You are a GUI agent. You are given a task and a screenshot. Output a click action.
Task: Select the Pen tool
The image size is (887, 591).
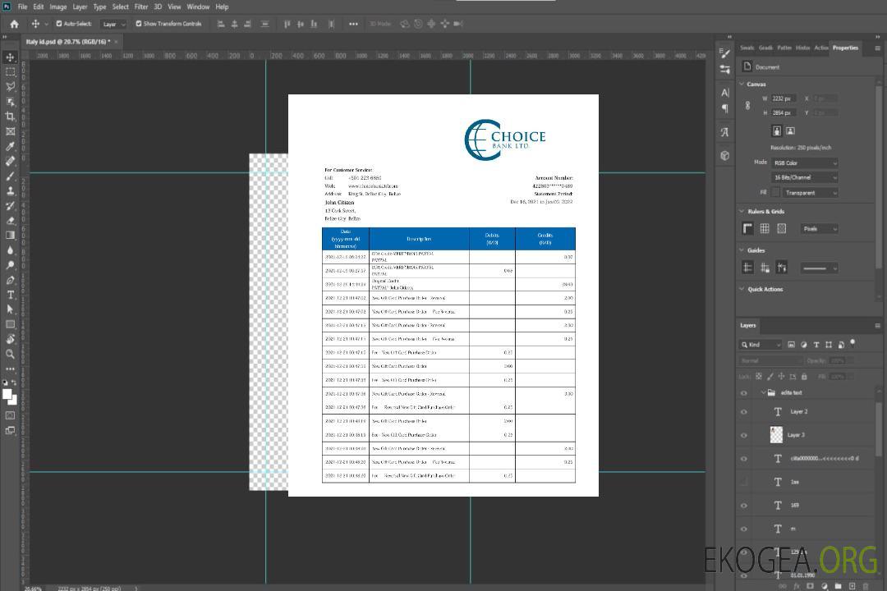pos(10,280)
